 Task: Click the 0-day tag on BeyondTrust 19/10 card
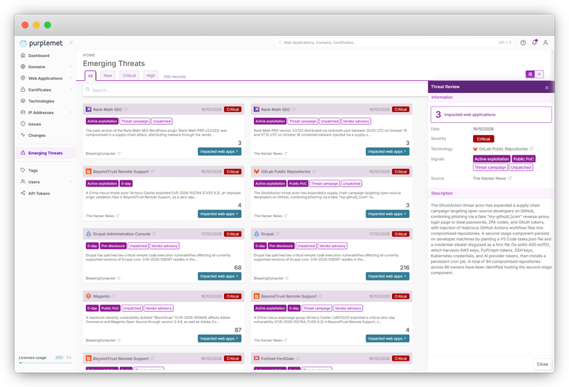tap(126, 183)
